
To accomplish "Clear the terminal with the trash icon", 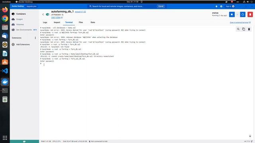I will [249, 29].
